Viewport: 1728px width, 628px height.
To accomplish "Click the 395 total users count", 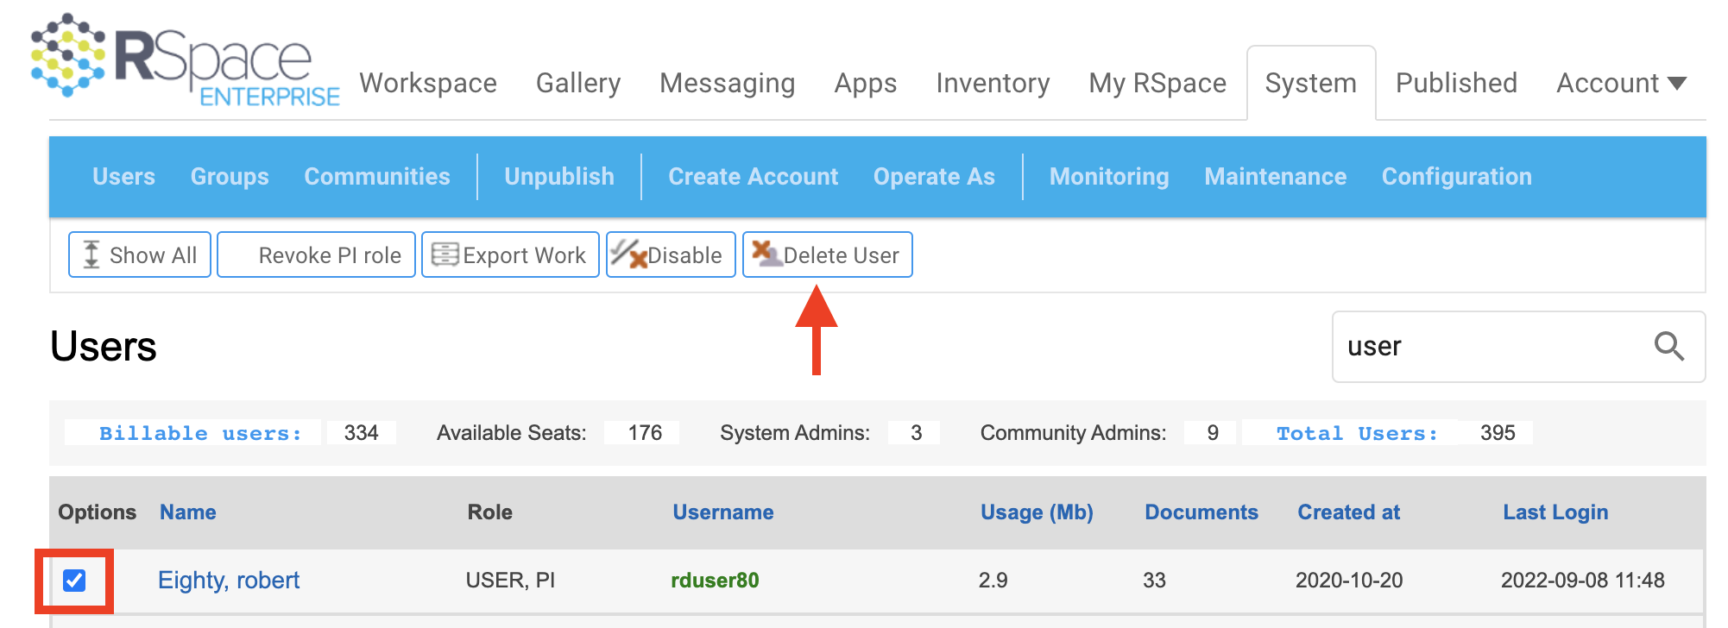I will [1498, 433].
